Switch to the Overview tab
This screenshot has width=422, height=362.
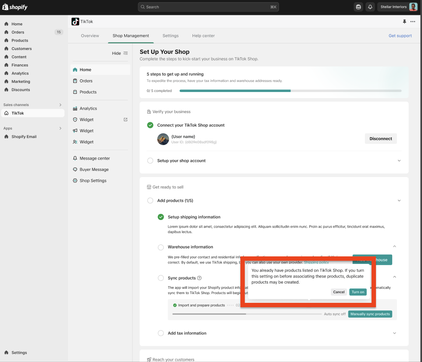(x=90, y=36)
